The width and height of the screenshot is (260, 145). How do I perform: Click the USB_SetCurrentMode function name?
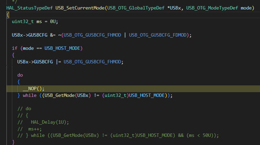(x=80, y=8)
